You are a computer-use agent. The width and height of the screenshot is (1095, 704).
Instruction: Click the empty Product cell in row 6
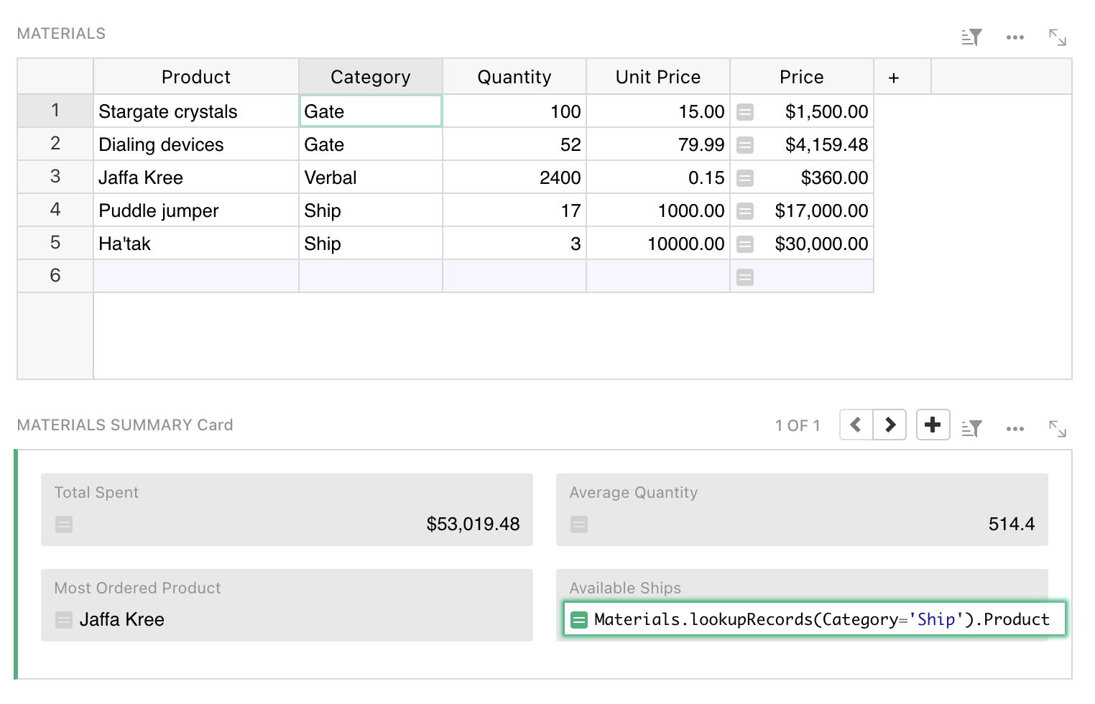(195, 276)
